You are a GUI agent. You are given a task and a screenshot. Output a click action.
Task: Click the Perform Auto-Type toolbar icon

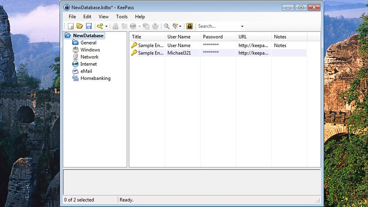click(155, 26)
